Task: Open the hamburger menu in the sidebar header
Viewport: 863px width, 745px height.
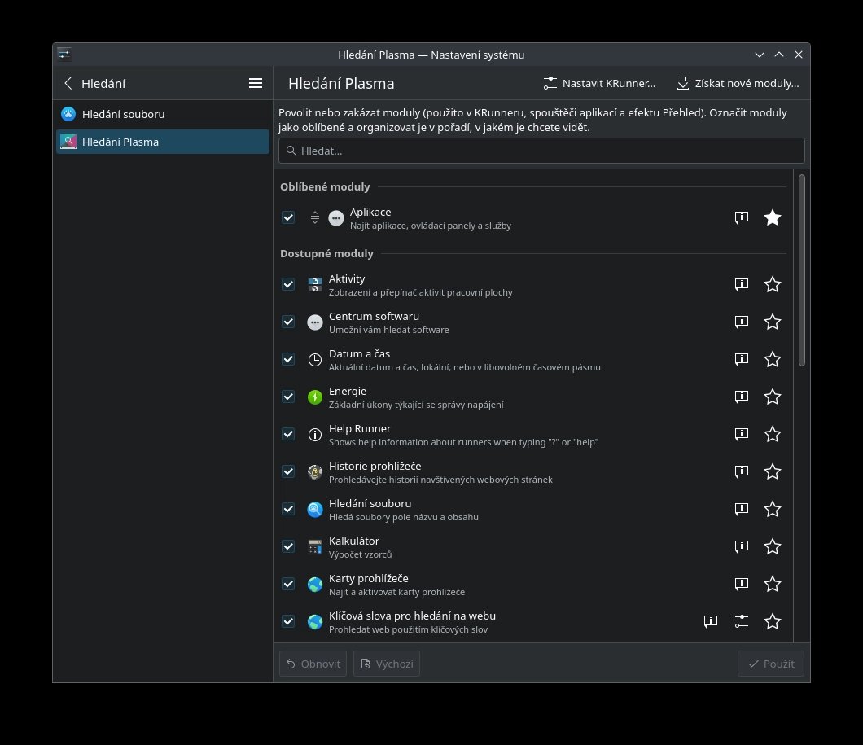Action: [255, 83]
